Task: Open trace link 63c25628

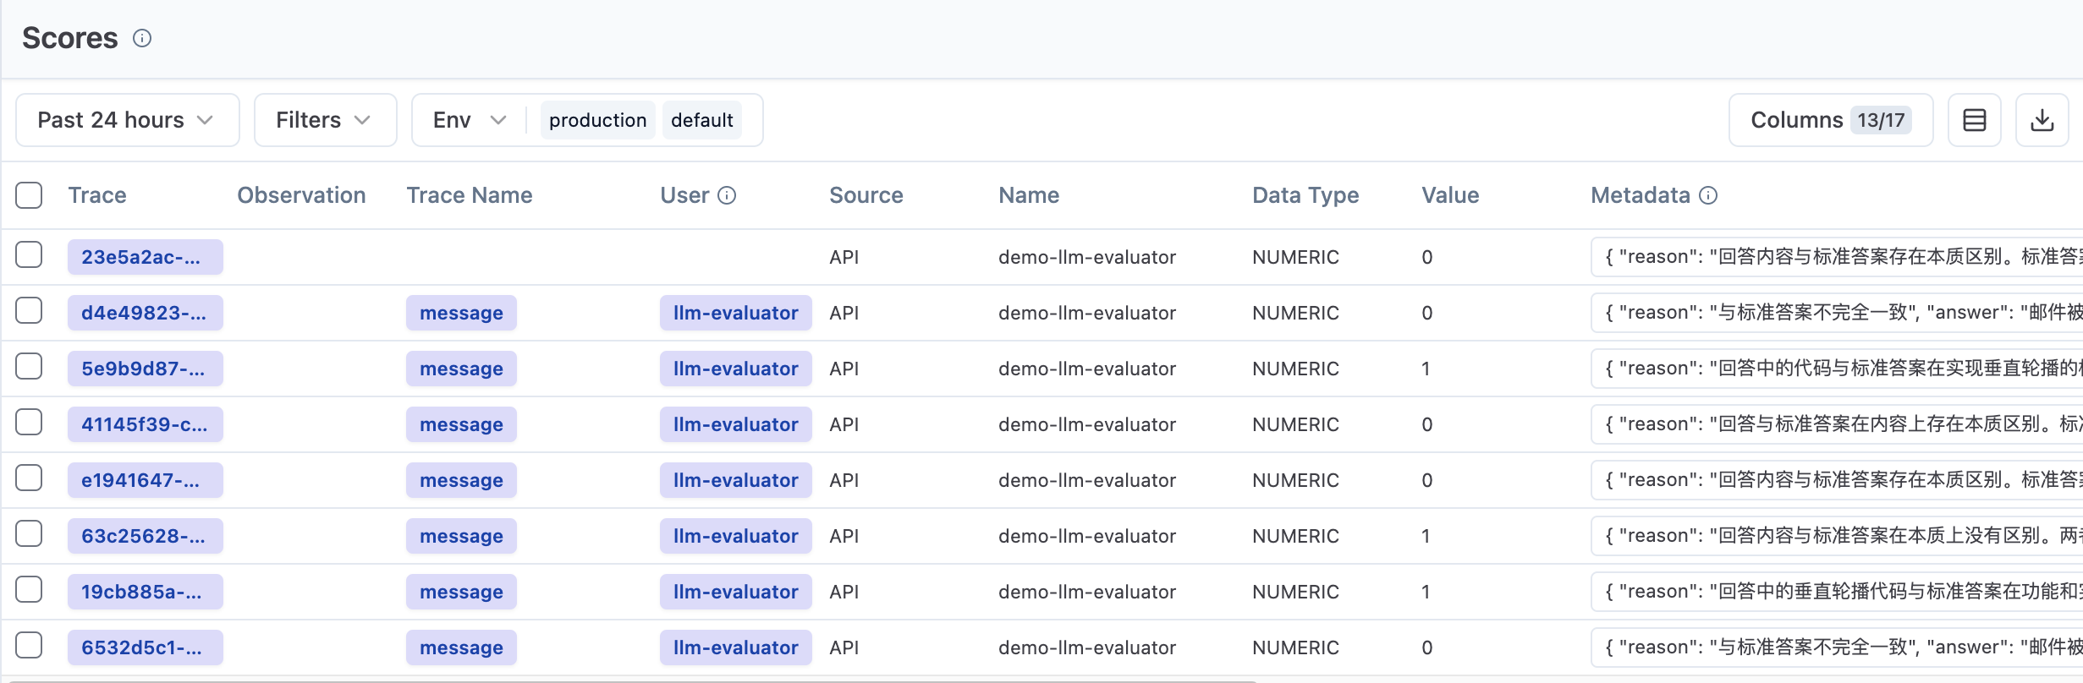Action: tap(145, 536)
